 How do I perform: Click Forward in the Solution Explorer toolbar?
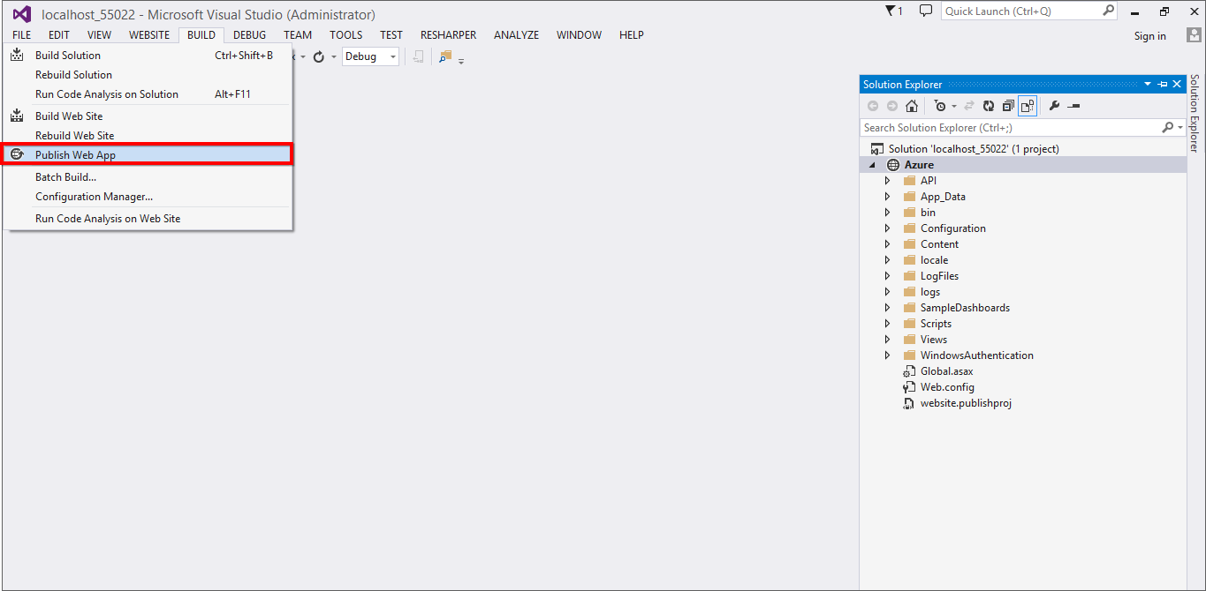pos(891,106)
